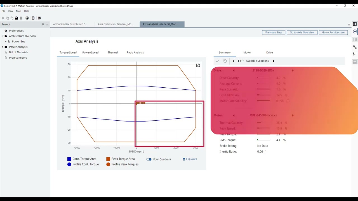Click the reset circular arrow icon
This screenshot has height=201, width=358.
point(225,61)
